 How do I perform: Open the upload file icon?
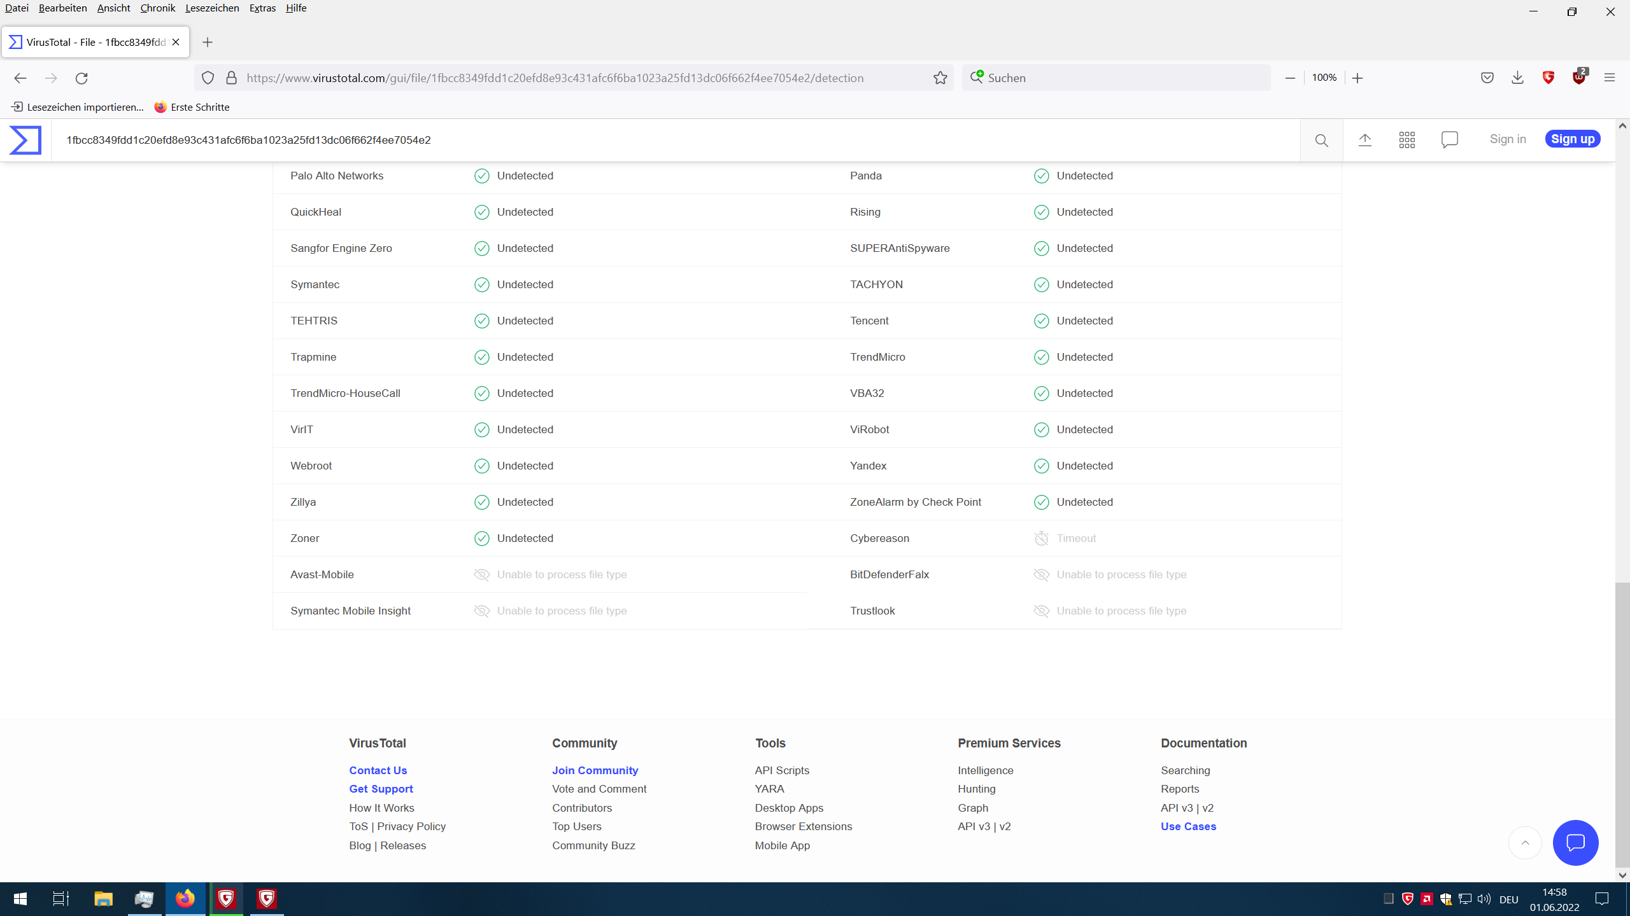1364,140
